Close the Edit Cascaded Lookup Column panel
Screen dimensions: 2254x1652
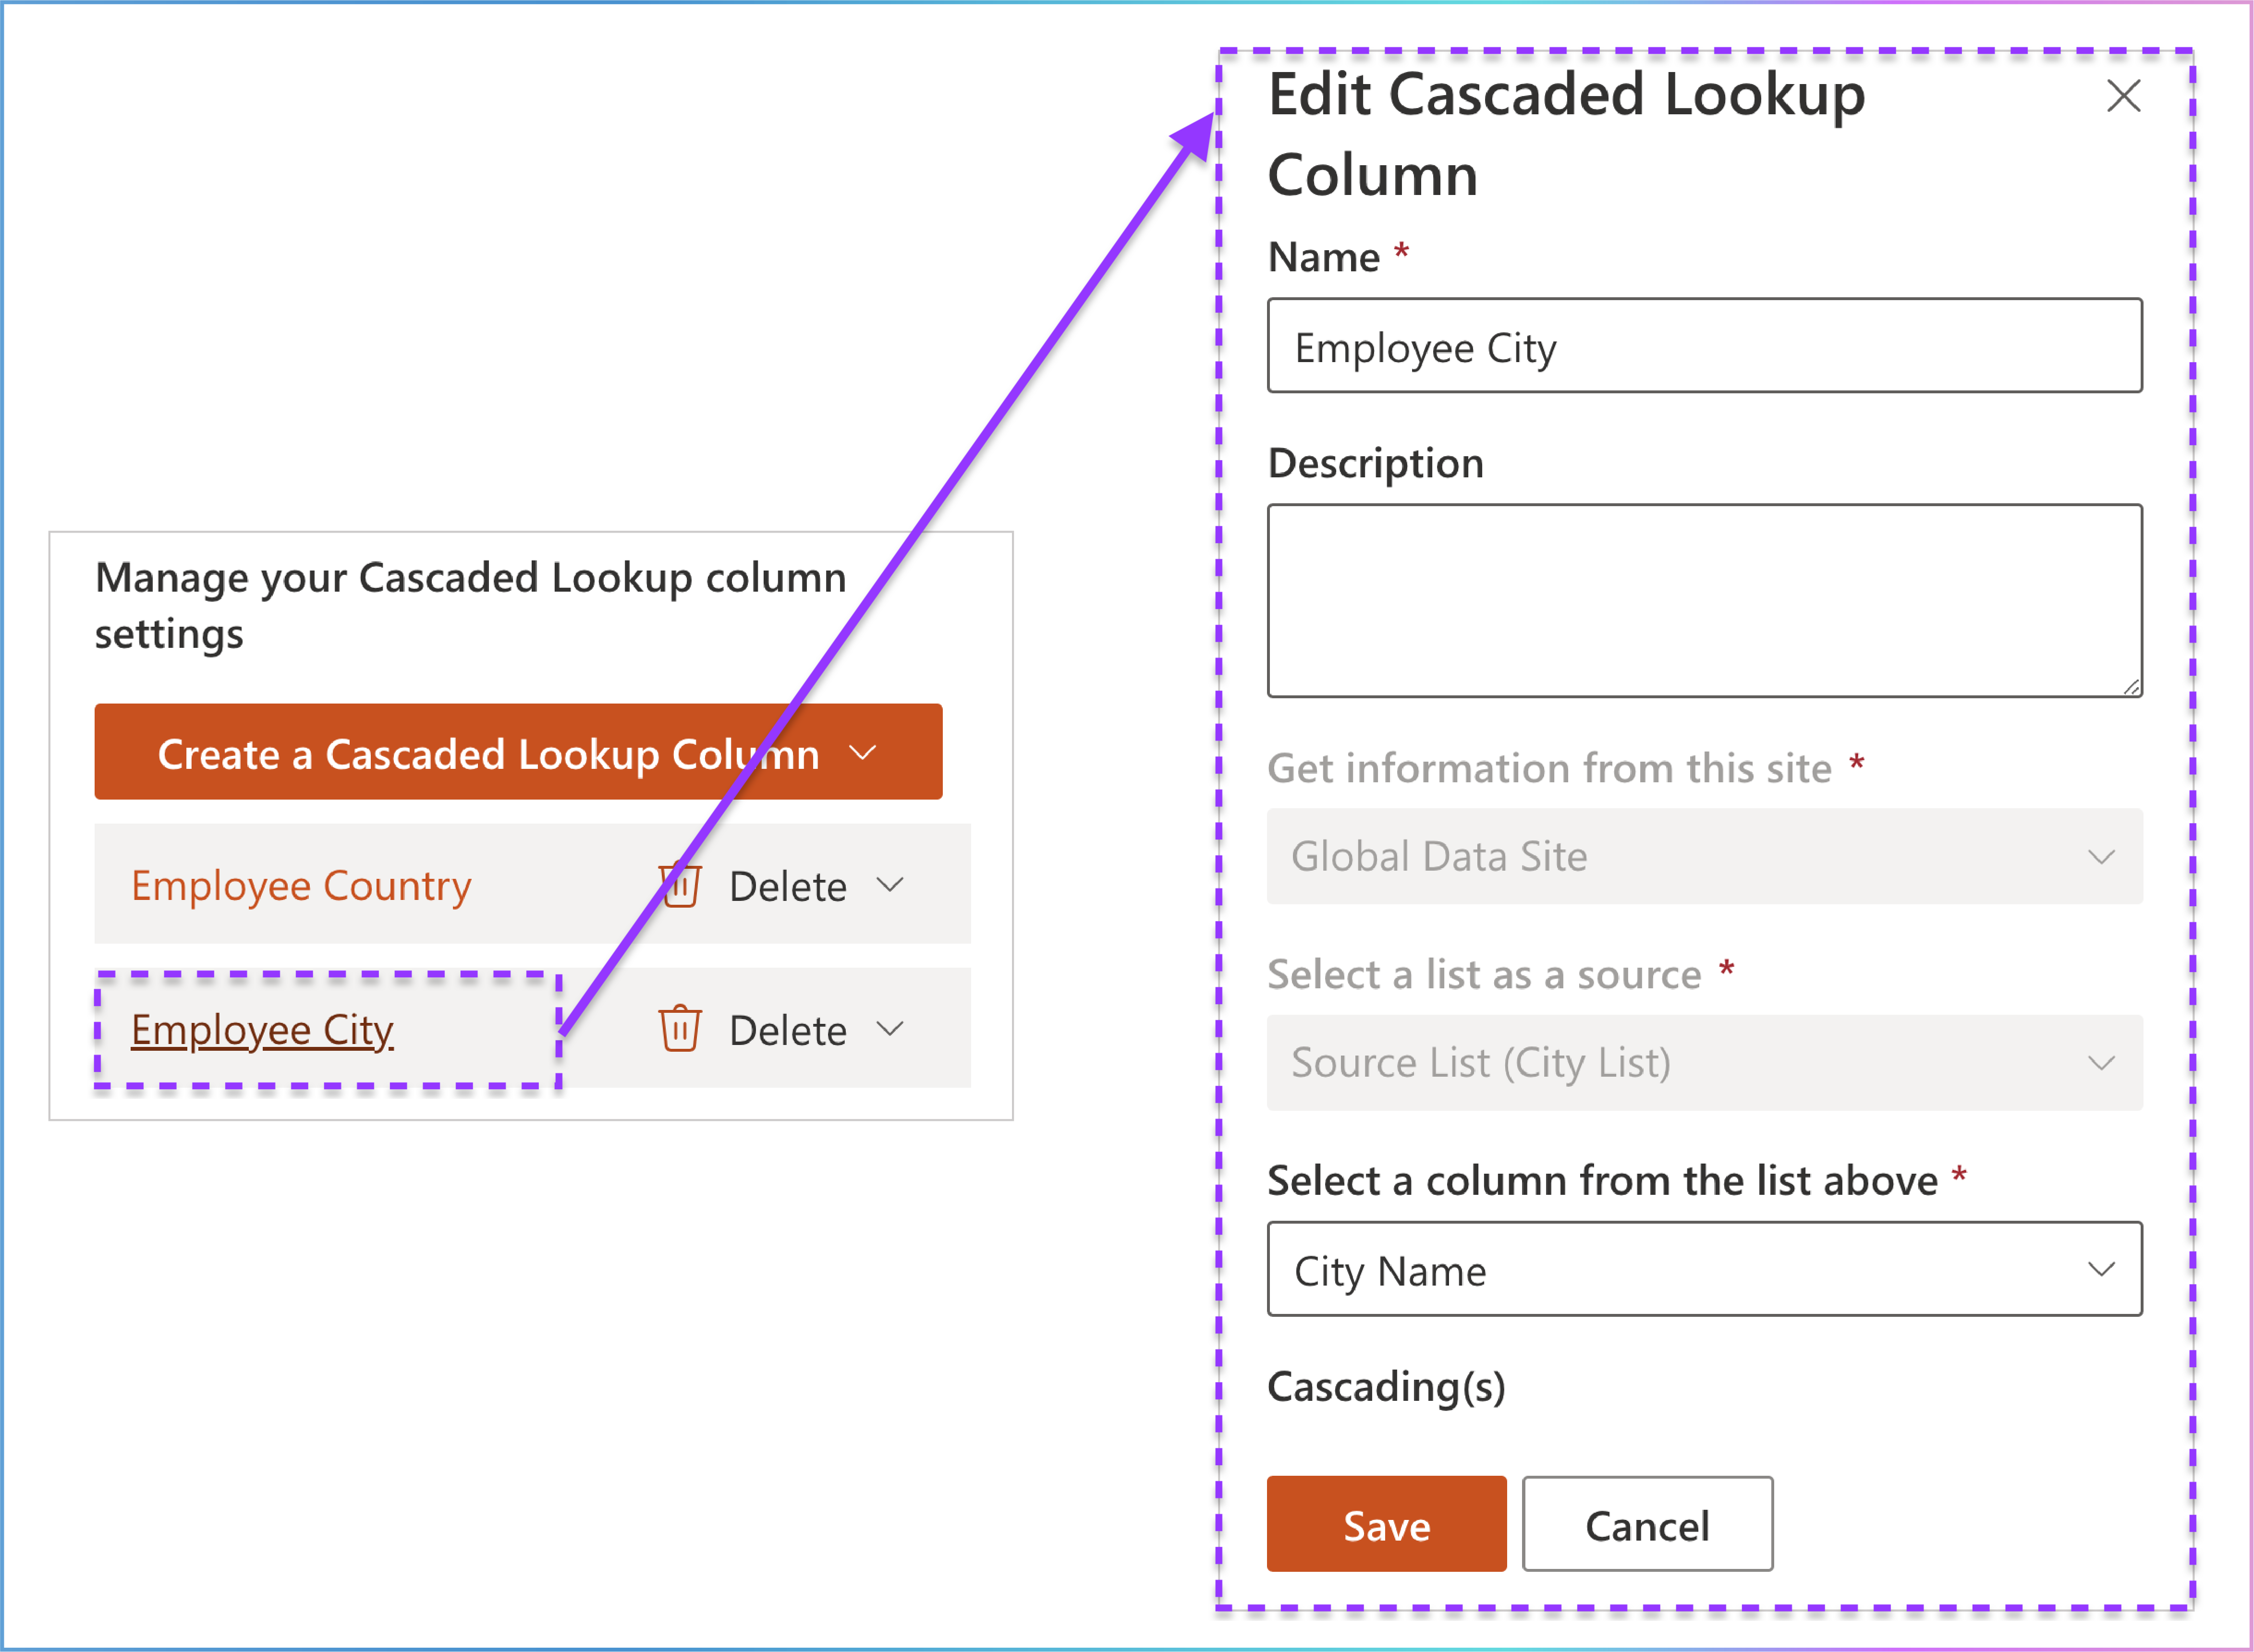click(2123, 96)
